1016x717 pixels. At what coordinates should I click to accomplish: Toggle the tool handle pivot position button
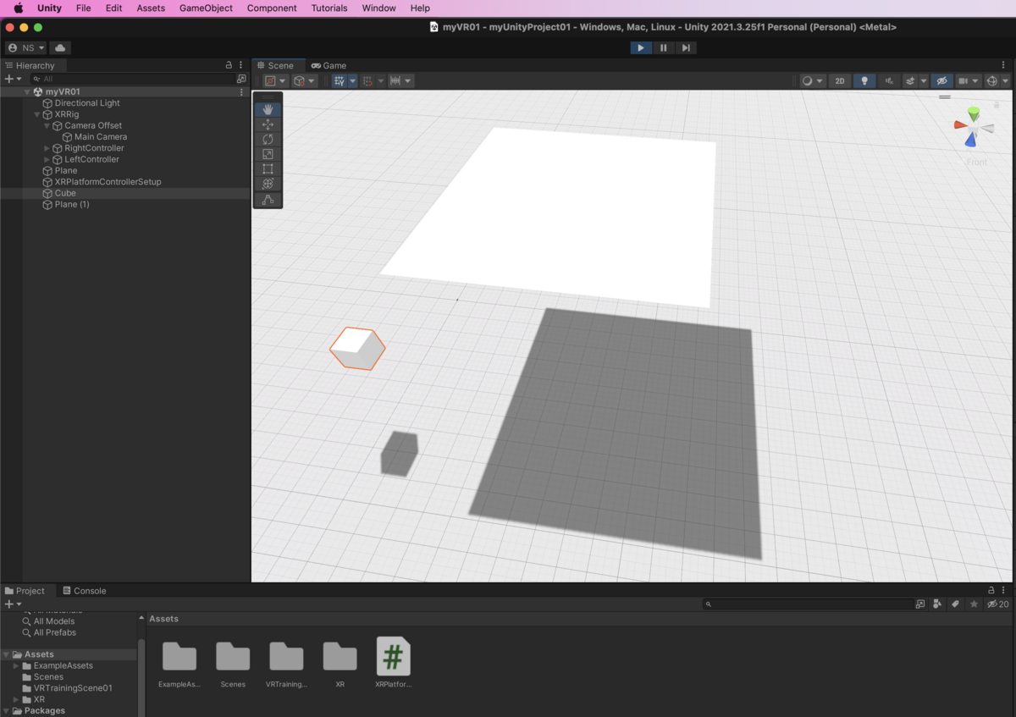point(275,81)
